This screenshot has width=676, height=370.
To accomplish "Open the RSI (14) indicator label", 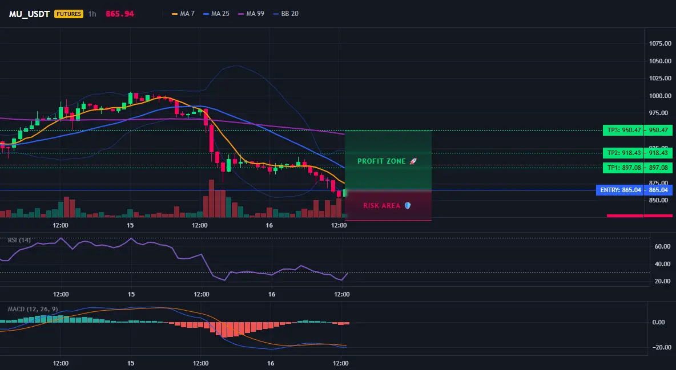I will (x=19, y=240).
